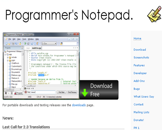Open the Donate! sidebar link
162x130 pixels.
(139, 120)
